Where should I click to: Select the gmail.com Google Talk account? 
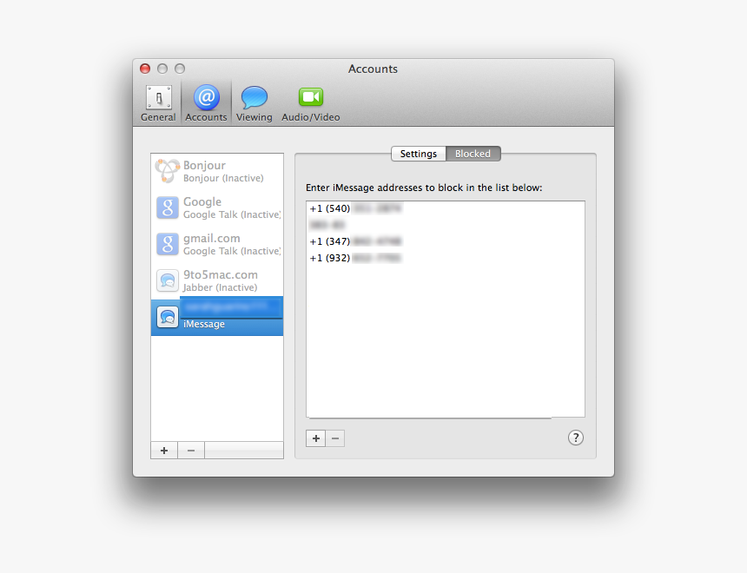[217, 244]
